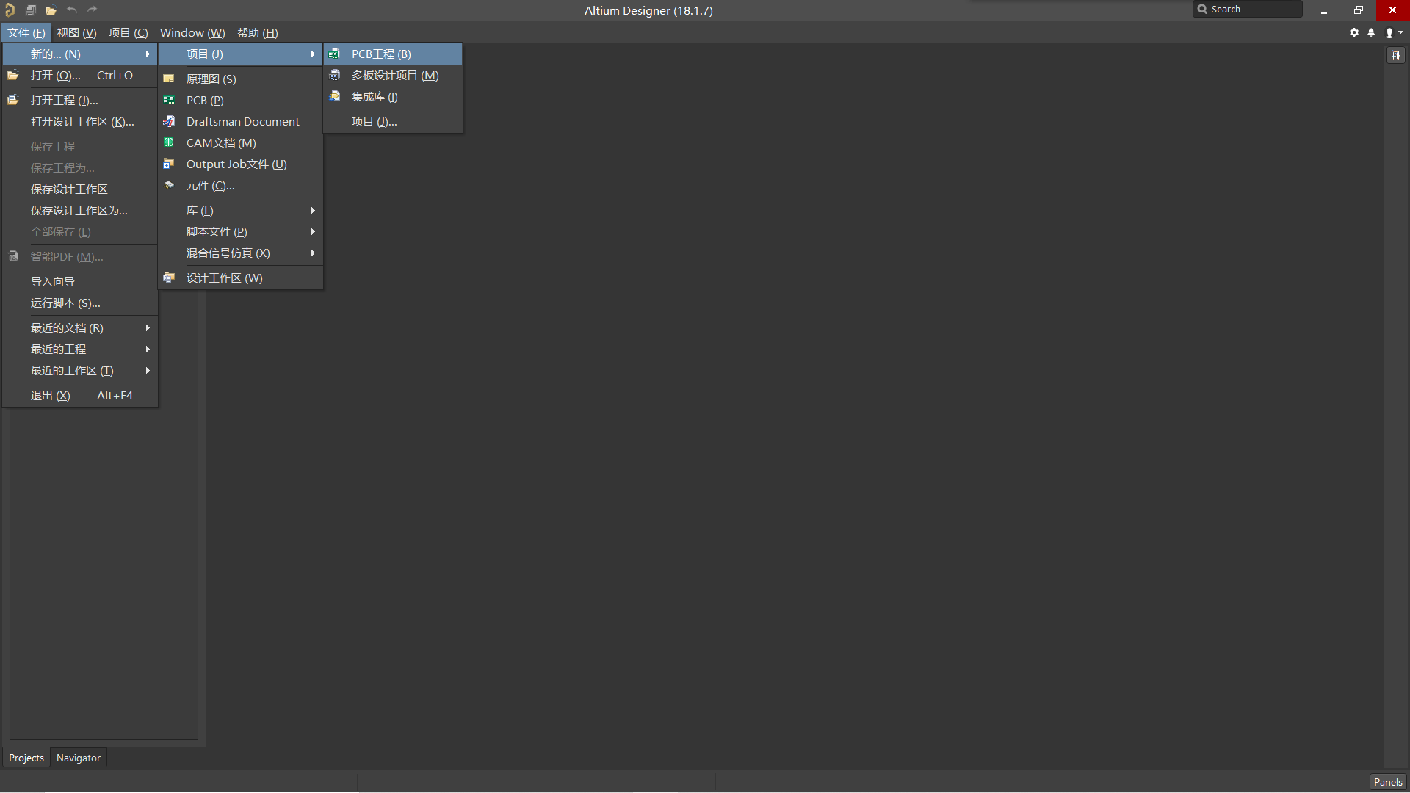Expand the 最近的工程 submenu arrow
Image resolution: width=1410 pixels, height=793 pixels.
[x=148, y=349]
